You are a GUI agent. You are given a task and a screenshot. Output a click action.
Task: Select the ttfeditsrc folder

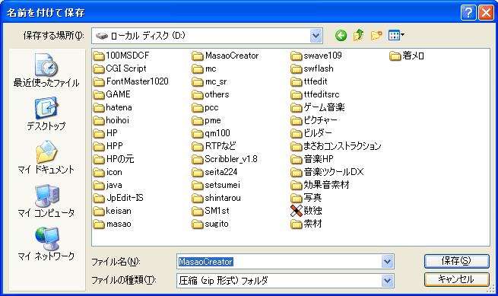point(315,94)
